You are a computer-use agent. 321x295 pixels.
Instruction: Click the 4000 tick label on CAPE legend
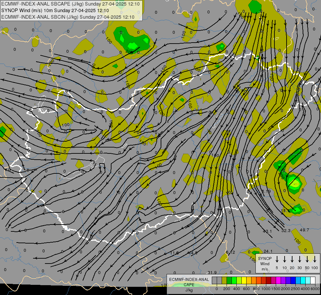(x=305, y=289)
